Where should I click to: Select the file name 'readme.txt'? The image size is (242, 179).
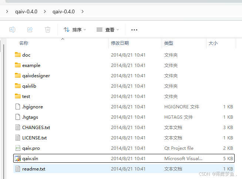click(34, 169)
